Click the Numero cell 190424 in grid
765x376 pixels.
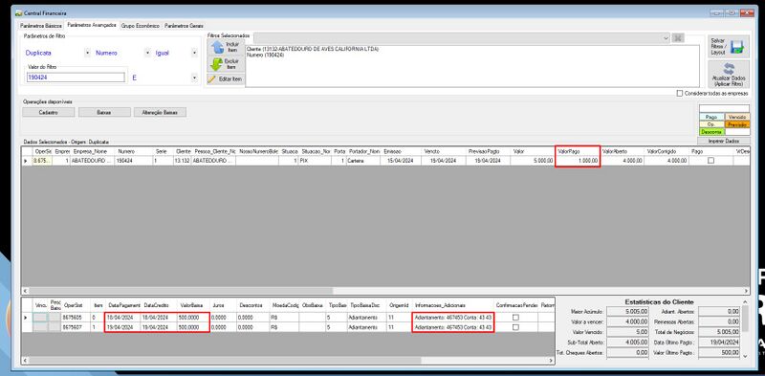coord(133,160)
